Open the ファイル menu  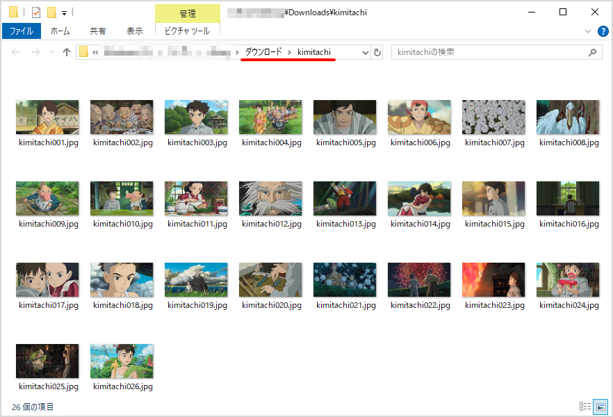(x=22, y=31)
